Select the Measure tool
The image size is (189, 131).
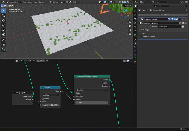pyautogui.click(x=4, y=44)
